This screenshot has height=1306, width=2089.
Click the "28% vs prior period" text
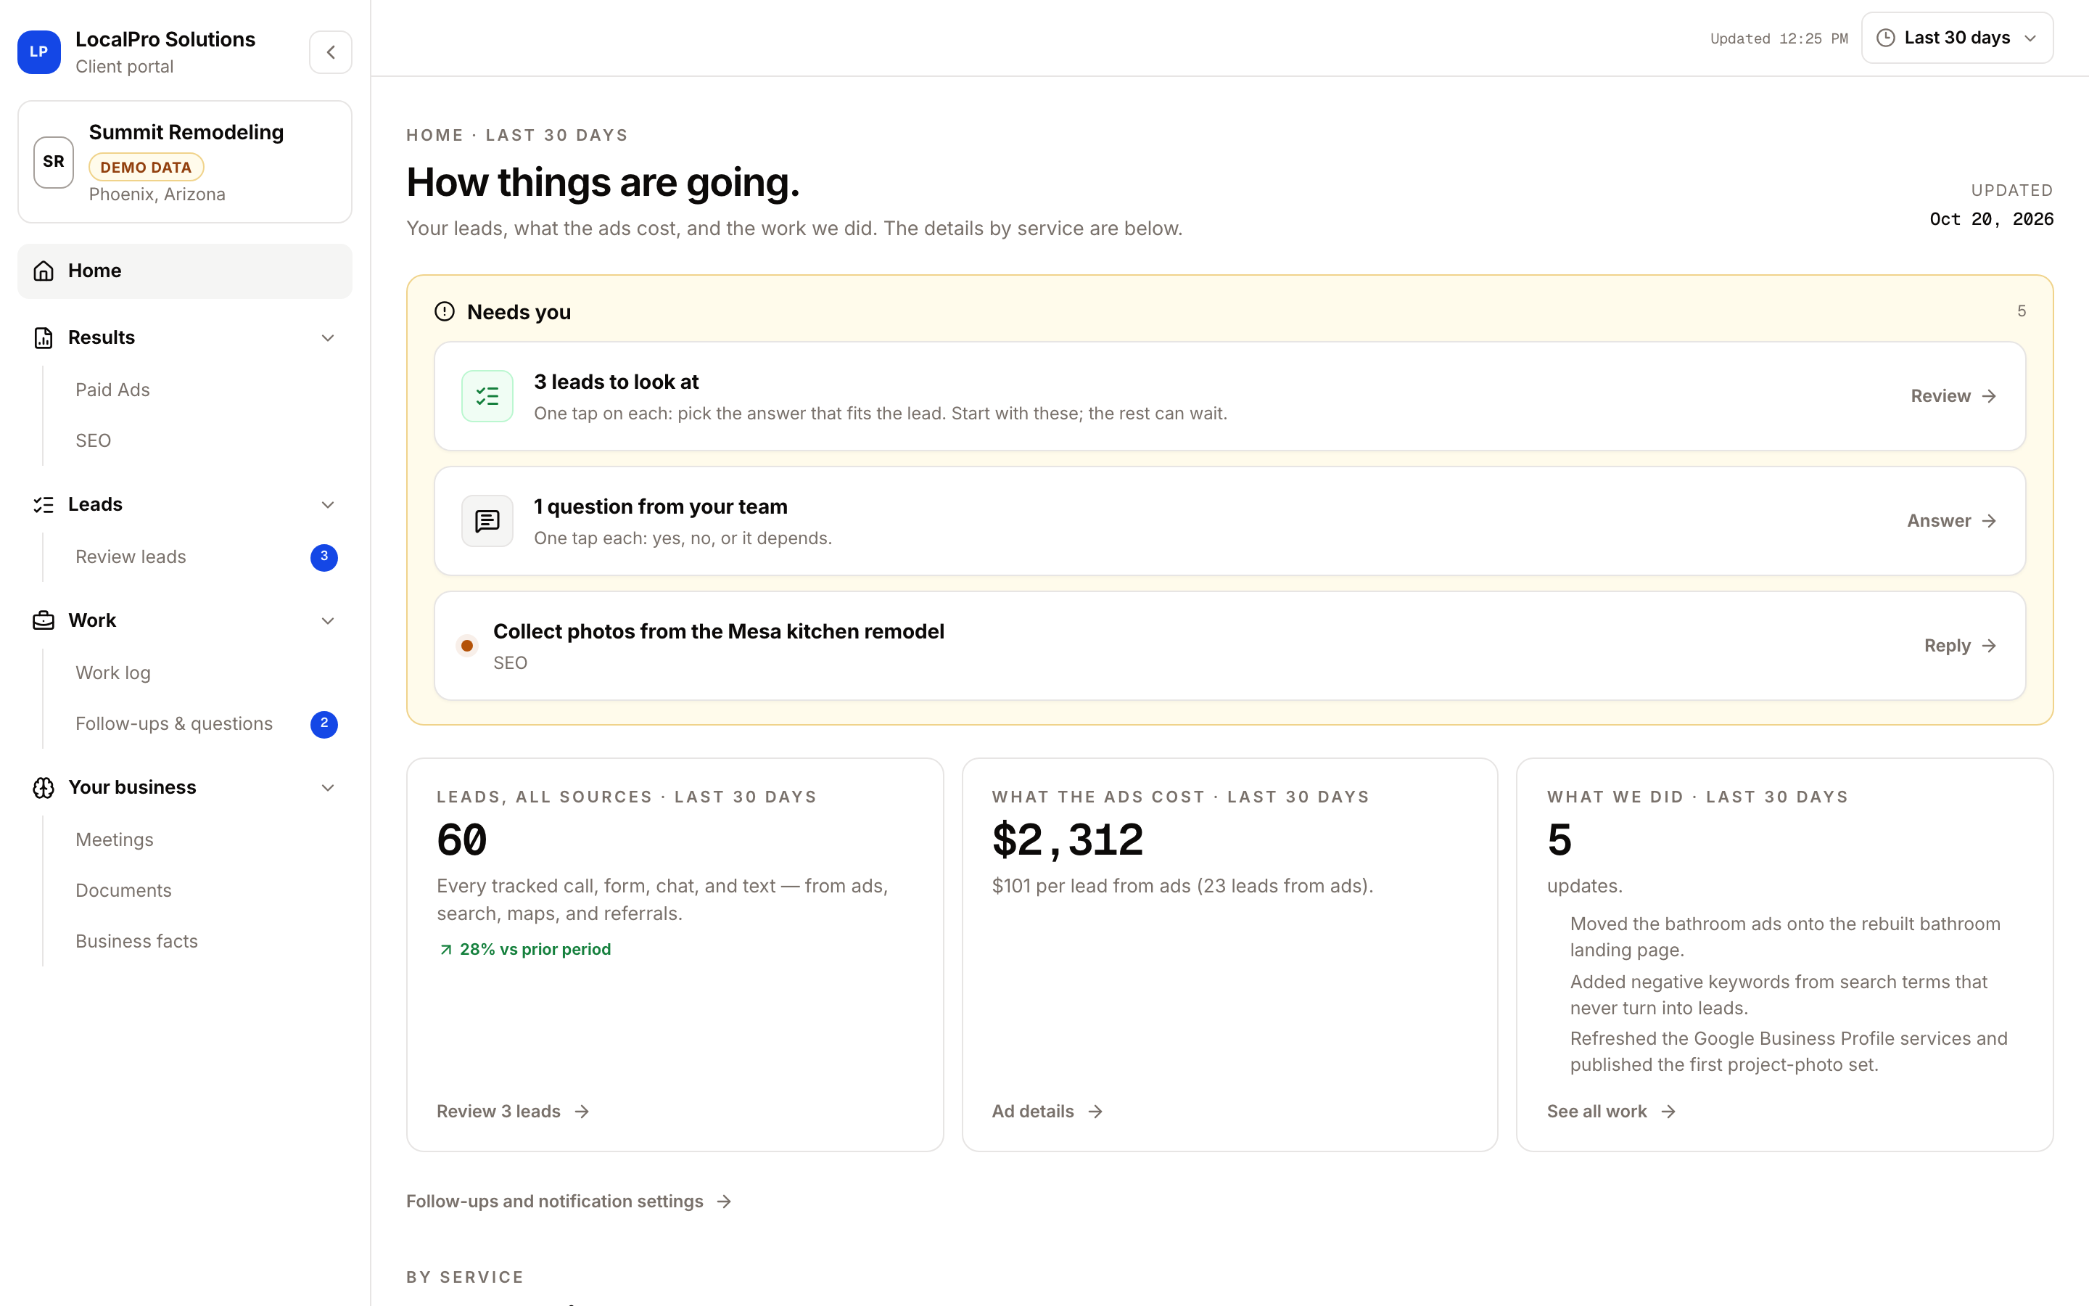(x=535, y=949)
